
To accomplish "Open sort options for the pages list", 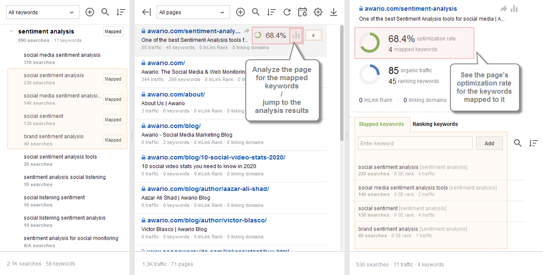I will pyautogui.click(x=271, y=12).
